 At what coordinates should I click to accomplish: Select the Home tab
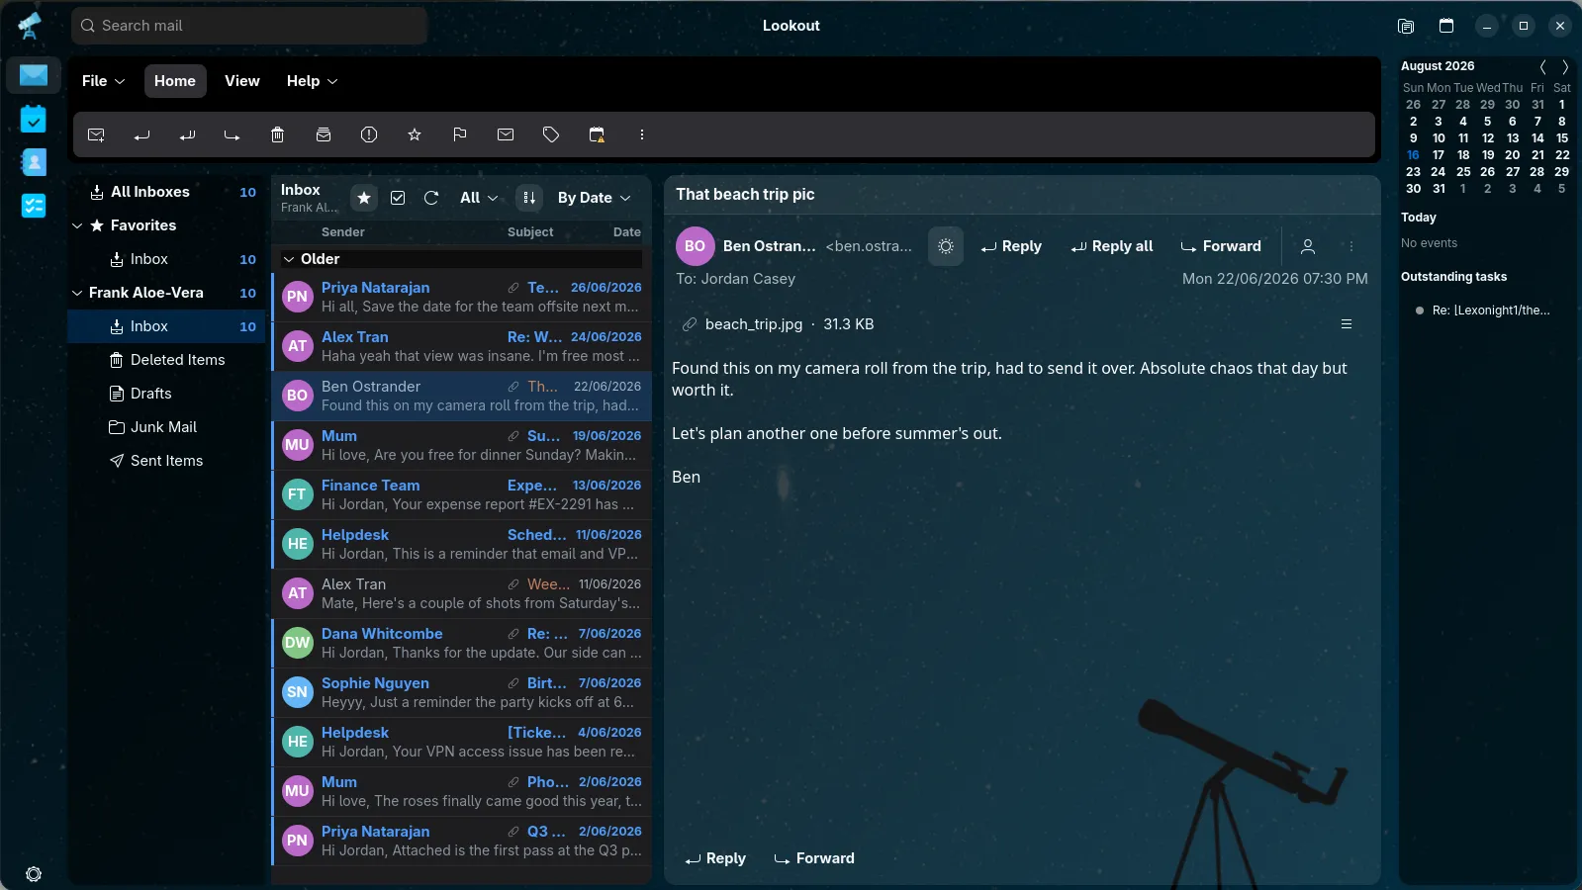[175, 81]
